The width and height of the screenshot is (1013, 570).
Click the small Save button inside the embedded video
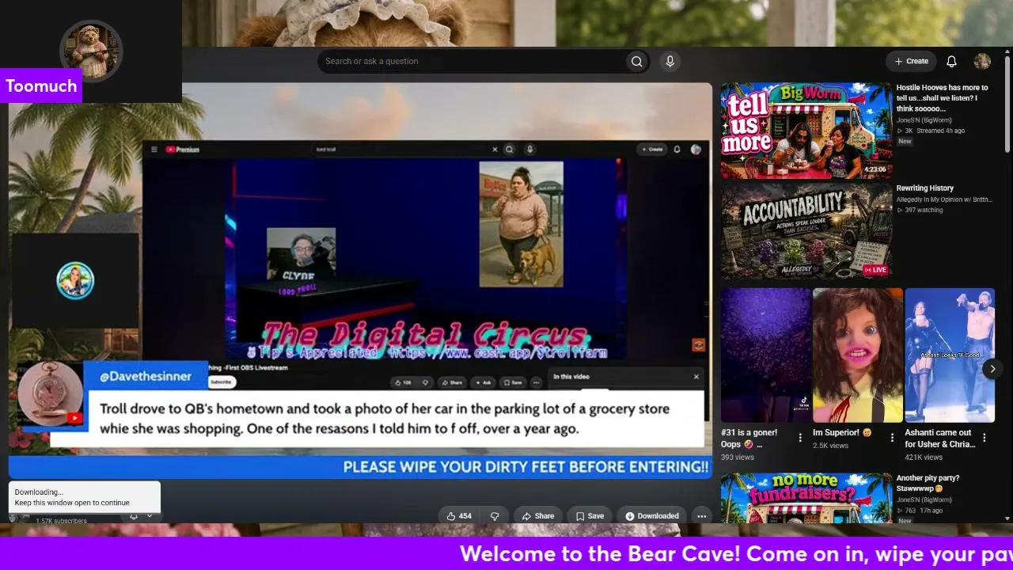(x=513, y=382)
